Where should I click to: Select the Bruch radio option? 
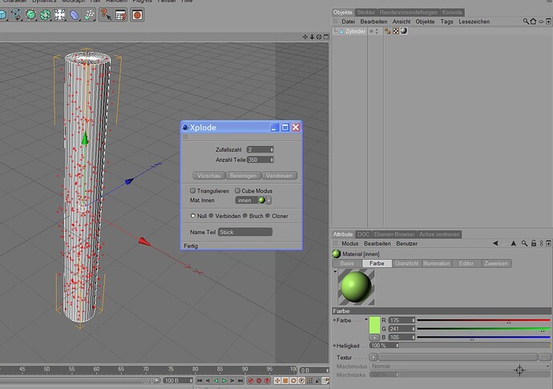click(x=244, y=216)
